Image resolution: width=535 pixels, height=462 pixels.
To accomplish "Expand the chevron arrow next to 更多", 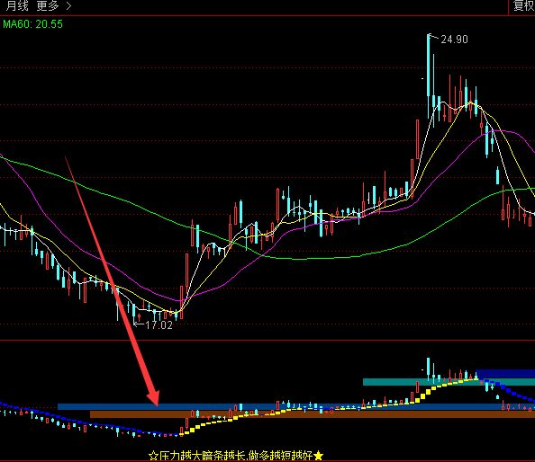I will [68, 5].
